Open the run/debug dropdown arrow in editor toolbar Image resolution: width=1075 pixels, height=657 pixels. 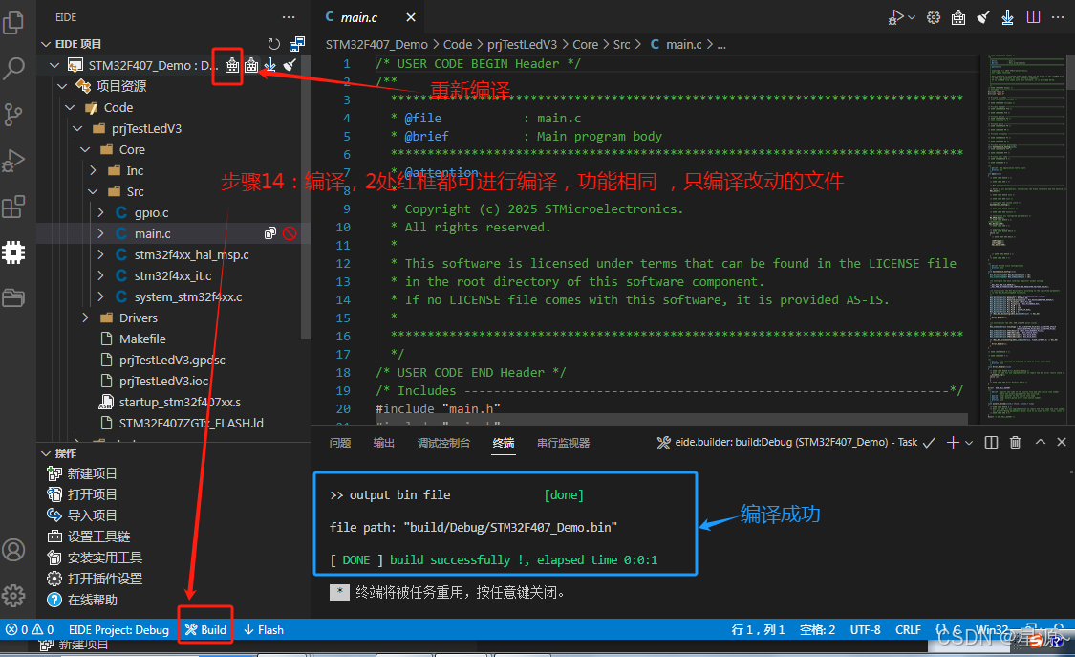point(912,17)
